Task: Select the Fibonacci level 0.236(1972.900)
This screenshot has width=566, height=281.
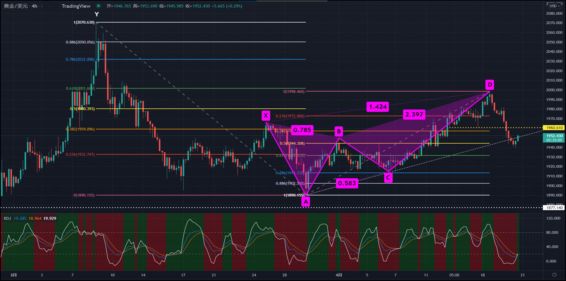Action: coord(290,116)
